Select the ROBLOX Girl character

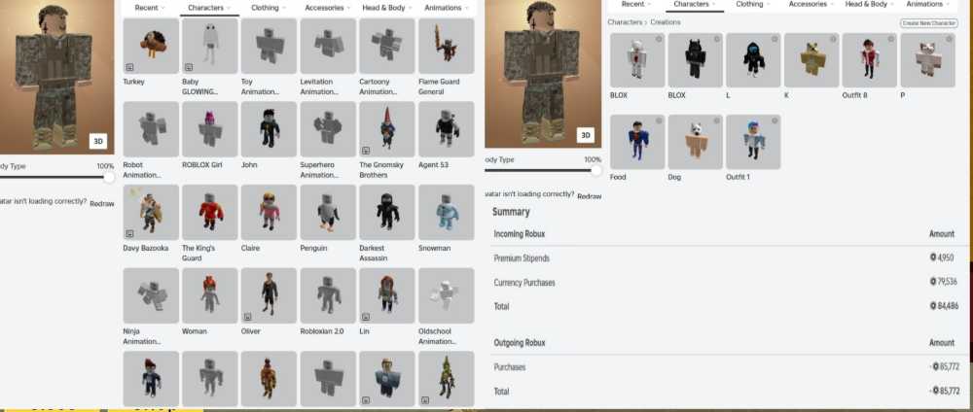(x=210, y=129)
